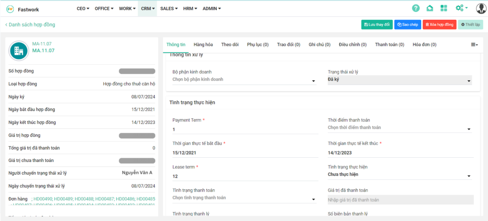
Task: Click the Fastwork logo icon
Action: click(10, 9)
